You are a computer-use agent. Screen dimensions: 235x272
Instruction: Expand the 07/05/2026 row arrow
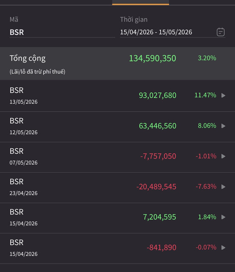coord(224,156)
